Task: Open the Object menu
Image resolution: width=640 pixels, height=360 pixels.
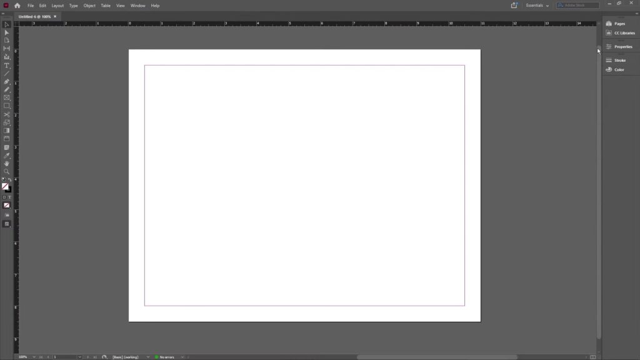Action: [x=89, y=5]
